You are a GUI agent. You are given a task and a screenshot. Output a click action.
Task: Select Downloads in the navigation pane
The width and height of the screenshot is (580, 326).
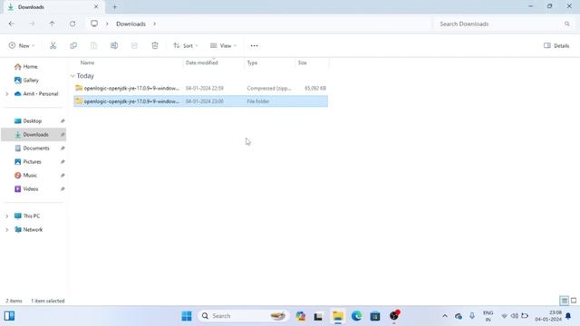click(x=34, y=135)
